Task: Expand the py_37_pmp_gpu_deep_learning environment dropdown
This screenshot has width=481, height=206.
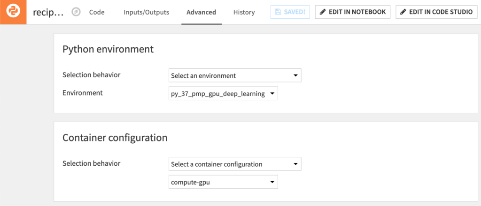Action: 223,94
